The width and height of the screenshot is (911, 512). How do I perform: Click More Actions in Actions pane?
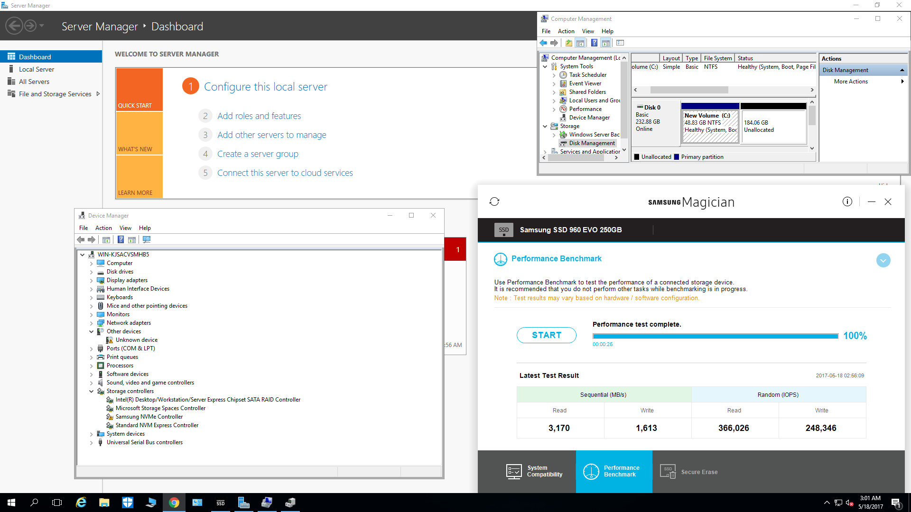point(851,82)
